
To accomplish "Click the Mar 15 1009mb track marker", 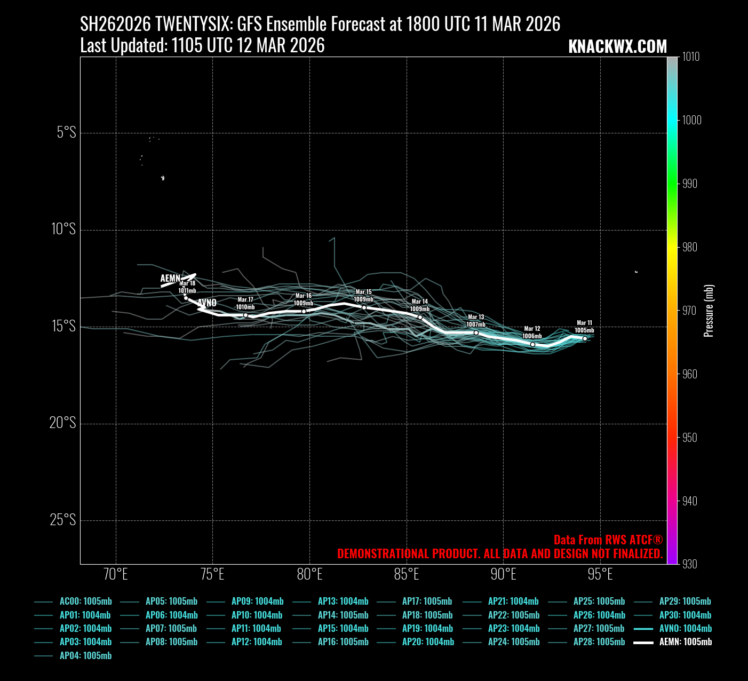I will coord(364,307).
